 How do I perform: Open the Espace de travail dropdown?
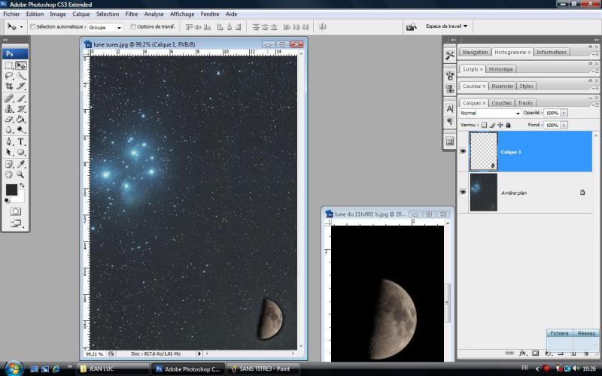[x=447, y=26]
